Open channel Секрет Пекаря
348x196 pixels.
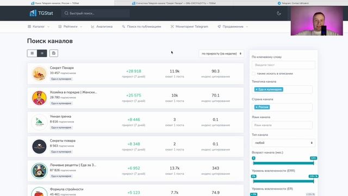(x=61, y=68)
